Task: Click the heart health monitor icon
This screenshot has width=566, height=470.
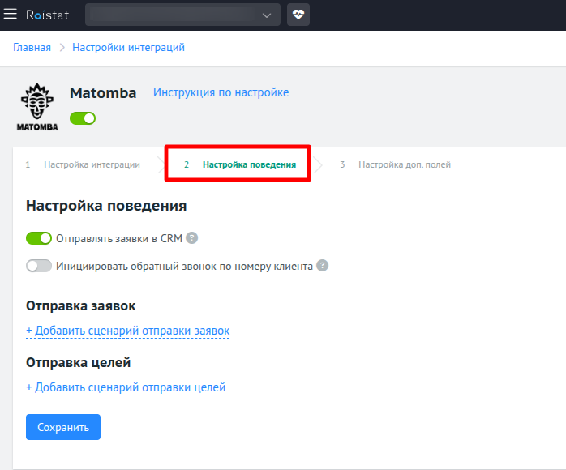Action: (298, 15)
